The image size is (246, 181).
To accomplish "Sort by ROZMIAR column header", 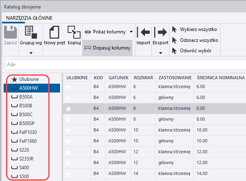I will pos(143,77).
